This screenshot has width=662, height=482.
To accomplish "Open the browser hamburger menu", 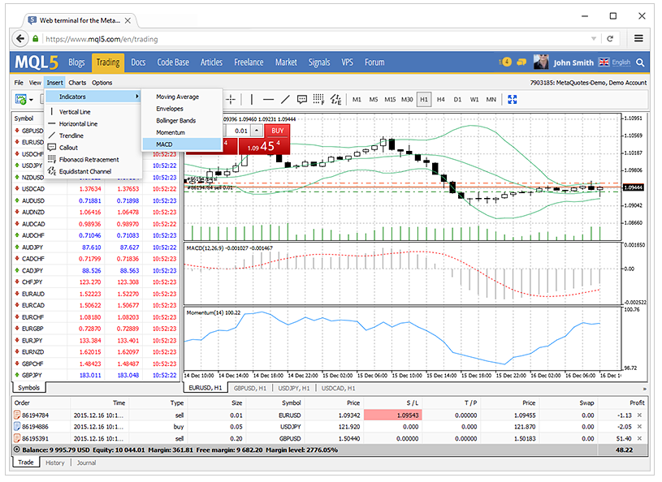I will [638, 38].
